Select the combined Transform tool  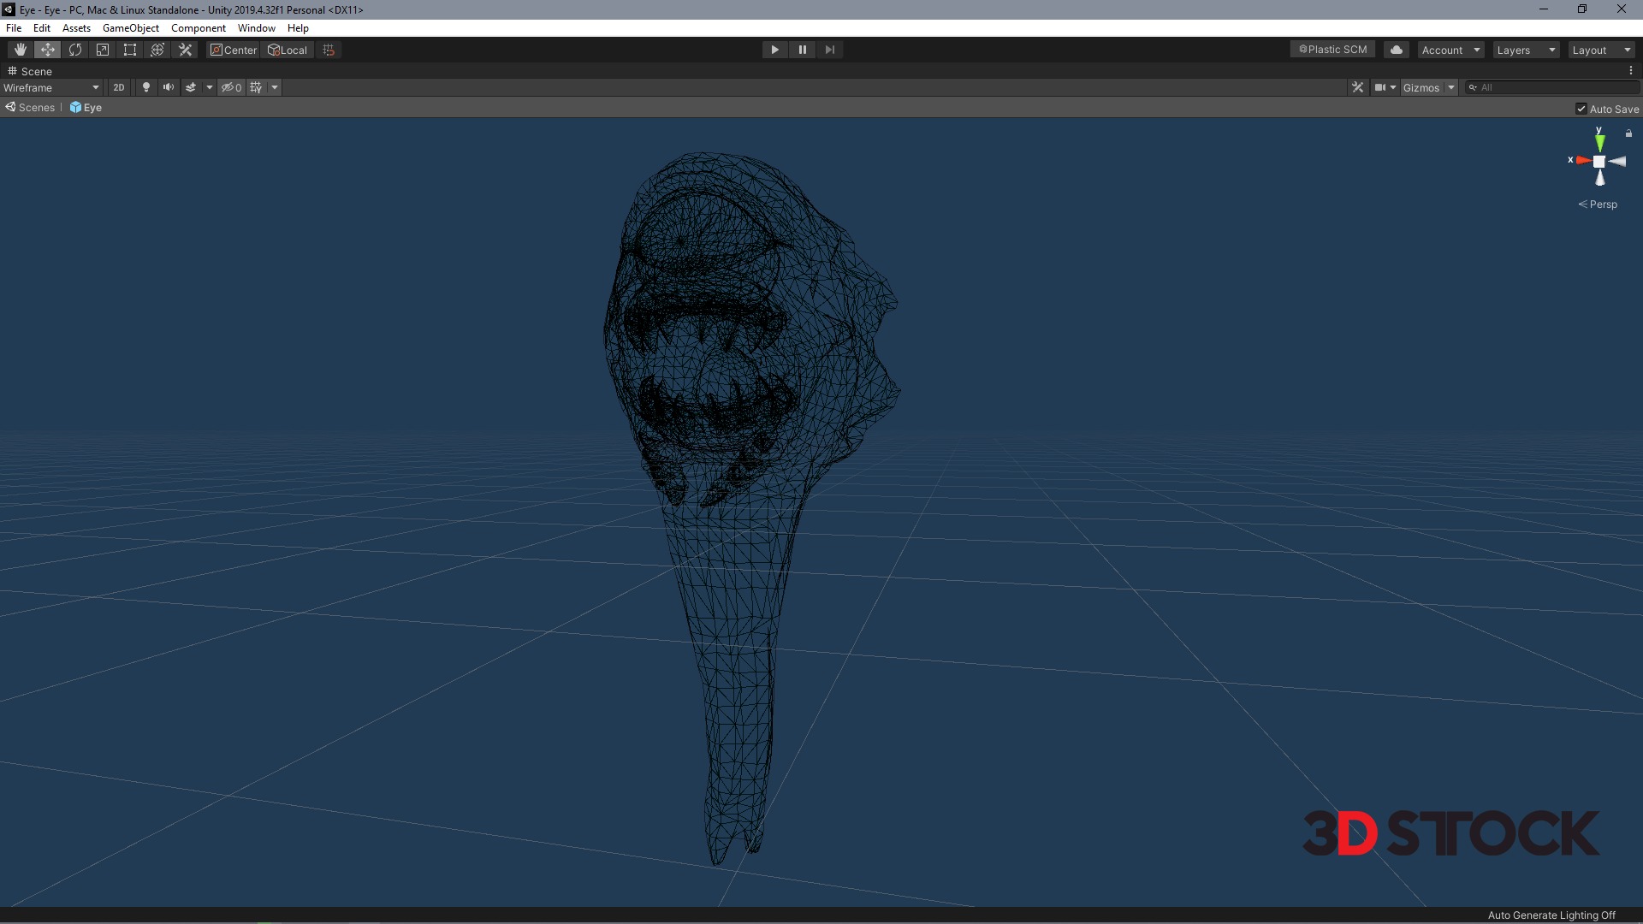(157, 50)
